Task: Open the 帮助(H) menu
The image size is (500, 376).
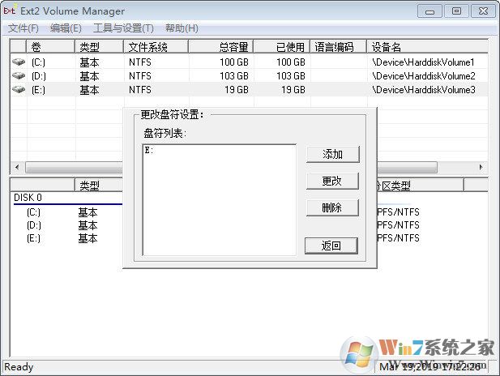Action: pyautogui.click(x=182, y=28)
